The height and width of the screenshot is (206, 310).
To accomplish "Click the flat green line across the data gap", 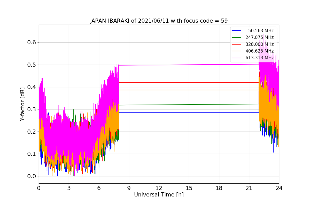I will 189,105.
